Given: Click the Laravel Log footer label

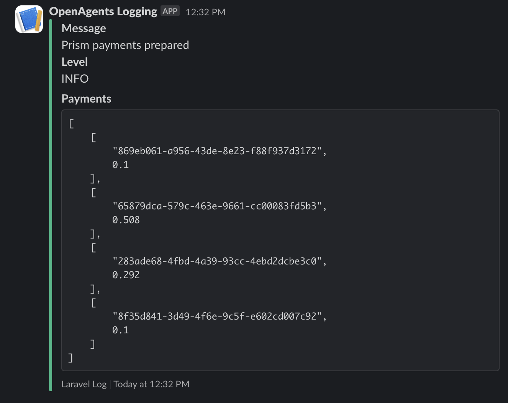Looking at the screenshot, I should pyautogui.click(x=84, y=384).
